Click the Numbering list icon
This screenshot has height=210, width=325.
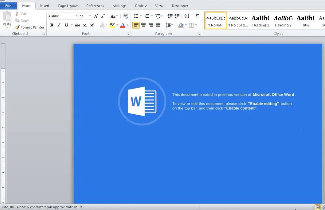[147, 16]
